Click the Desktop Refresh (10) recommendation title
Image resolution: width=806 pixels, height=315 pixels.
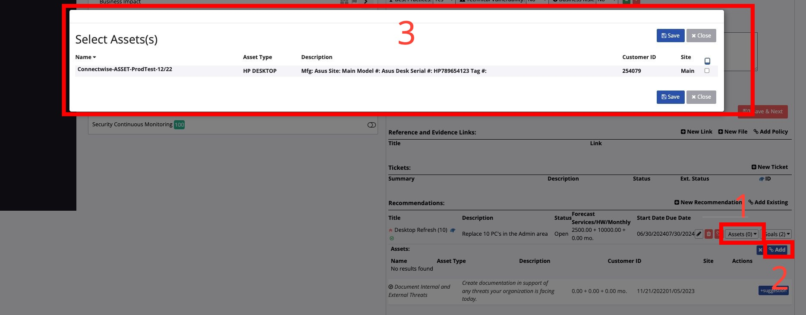pos(421,230)
